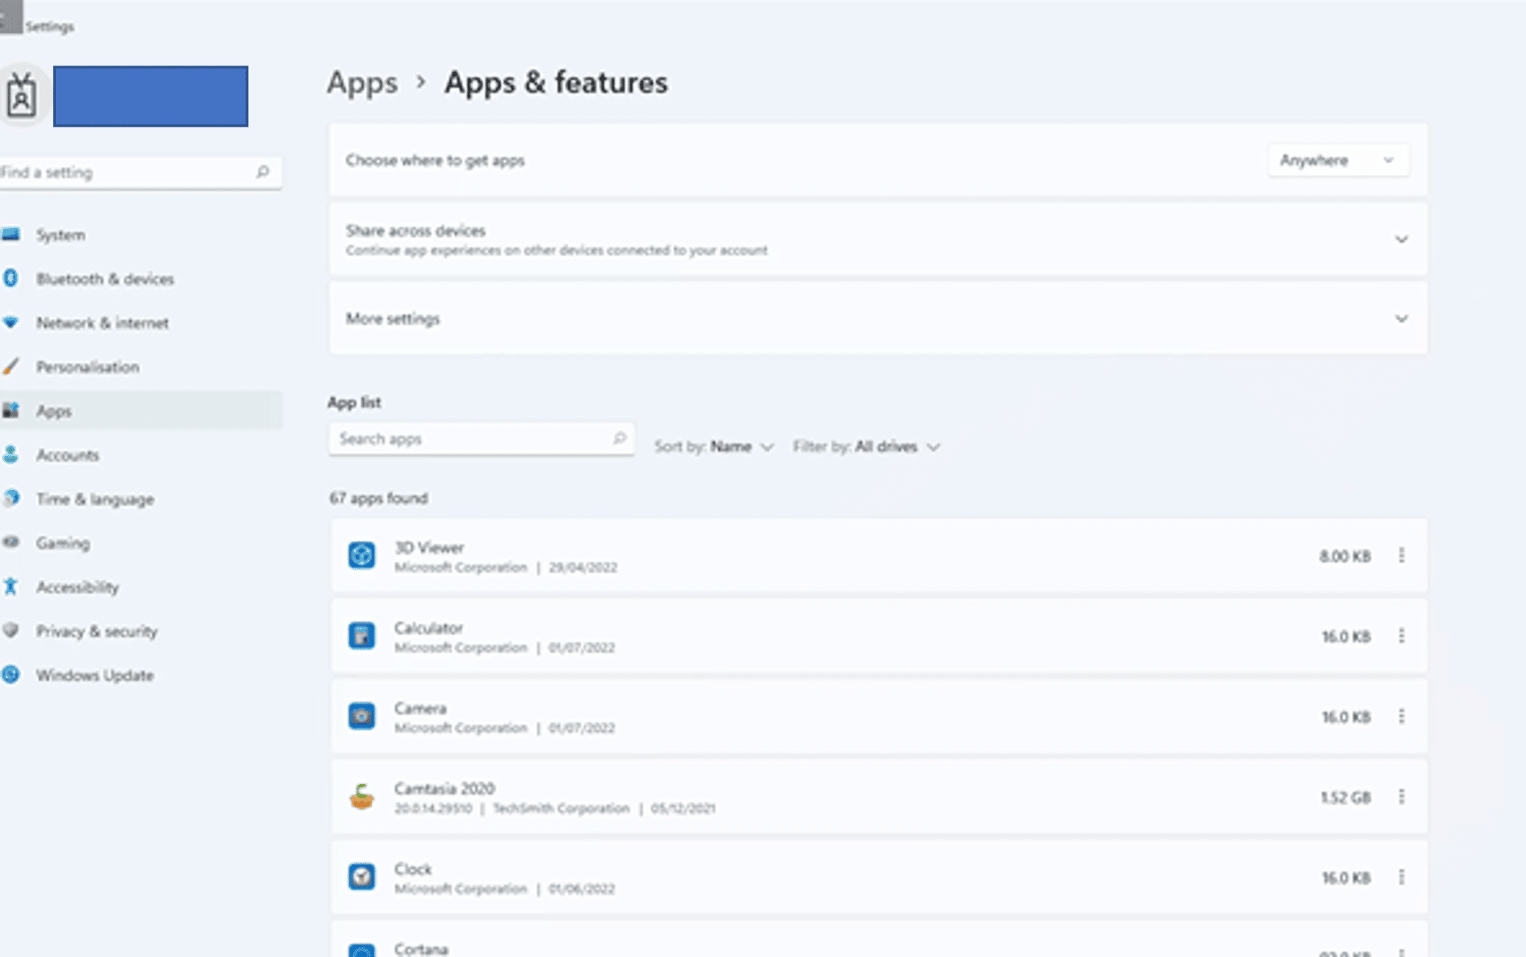Open Windows Update in the sidebar
The image size is (1526, 957).
click(95, 675)
